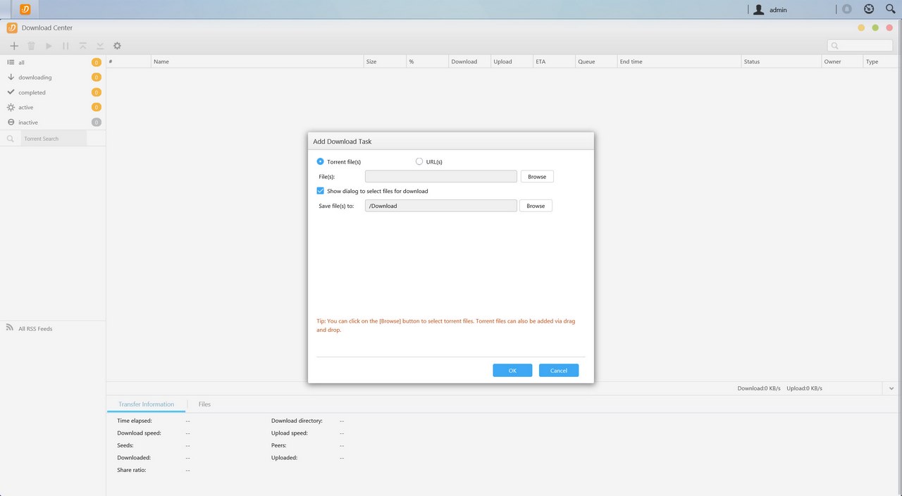Click the trash can delete icon in the toolbar
The image size is (902, 496).
[x=31, y=46]
